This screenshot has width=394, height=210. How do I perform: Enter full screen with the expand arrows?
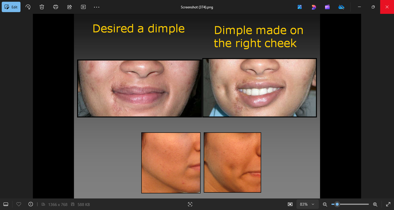[388, 204]
